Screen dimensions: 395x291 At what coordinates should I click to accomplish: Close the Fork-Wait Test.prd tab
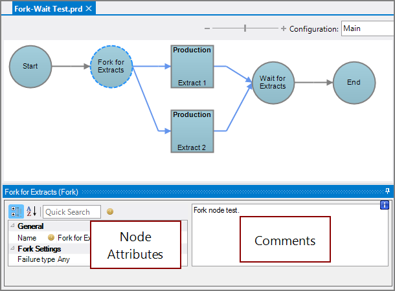pyautogui.click(x=89, y=8)
